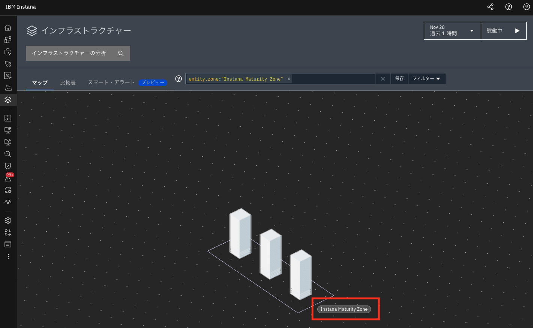Open the three-dot more menu in sidebar
533x328 pixels.
click(8, 256)
